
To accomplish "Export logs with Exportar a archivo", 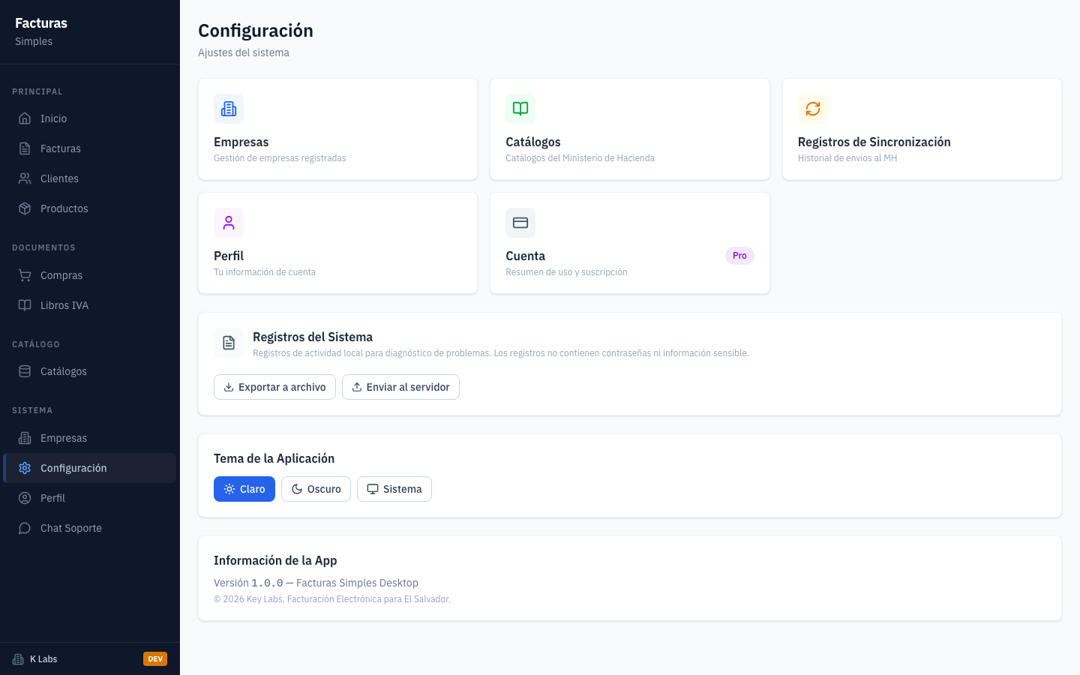I will click(x=274, y=387).
